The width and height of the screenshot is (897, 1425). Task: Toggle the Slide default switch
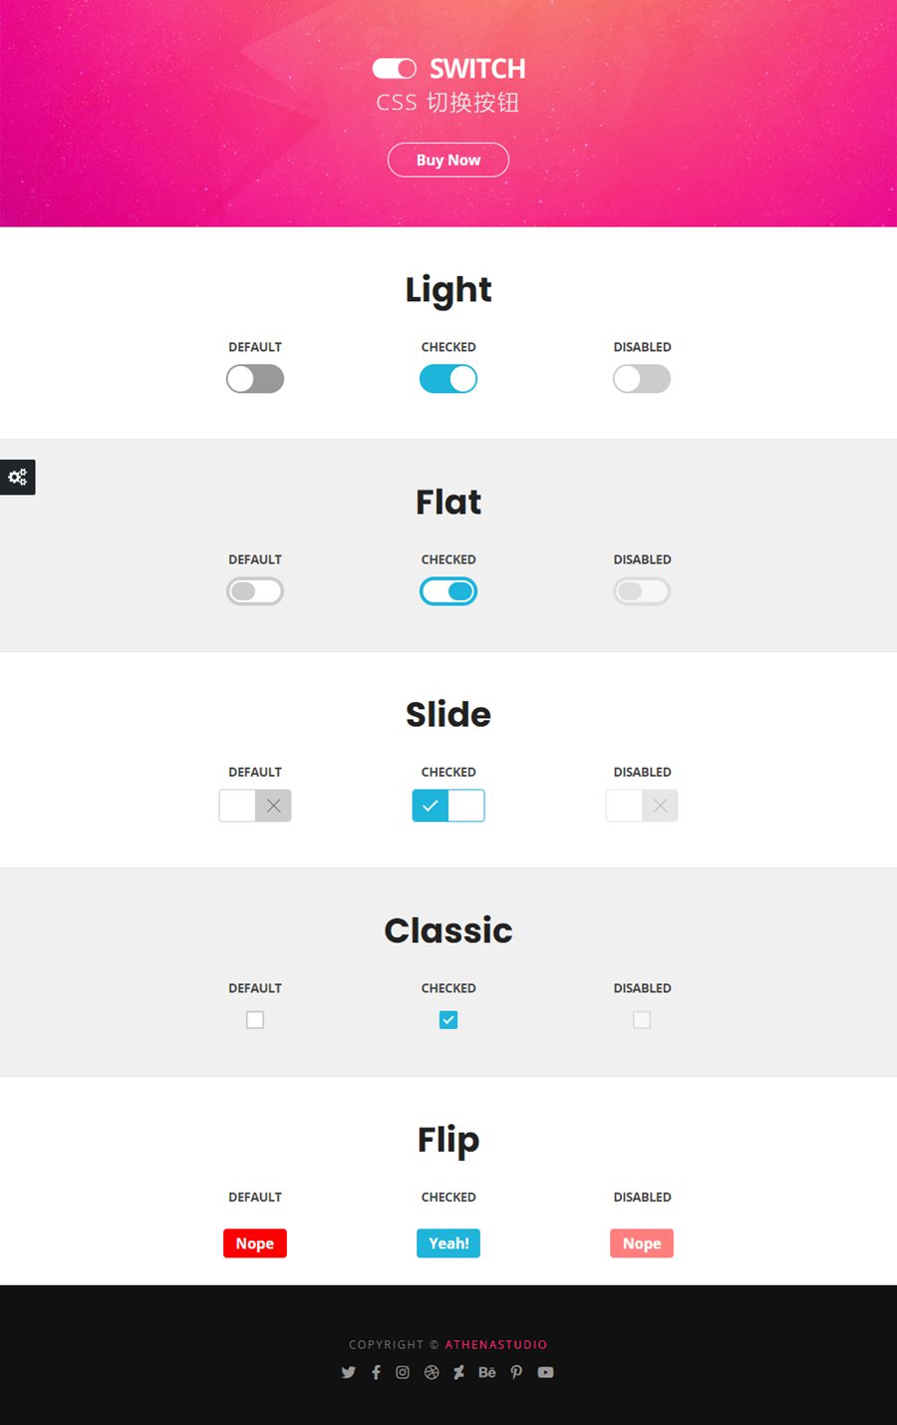pyautogui.click(x=255, y=806)
